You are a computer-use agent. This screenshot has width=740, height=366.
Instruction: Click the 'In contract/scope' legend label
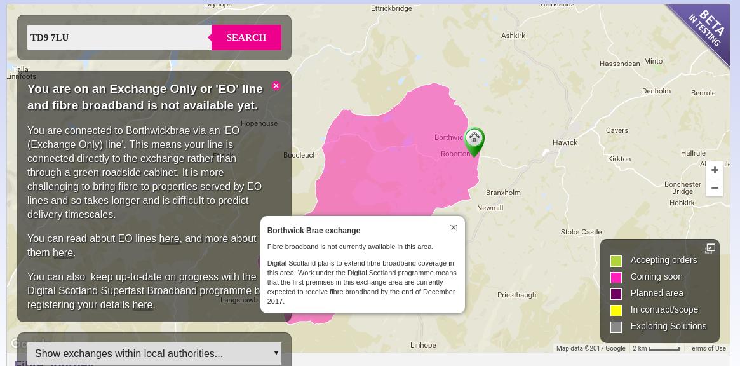coord(664,310)
